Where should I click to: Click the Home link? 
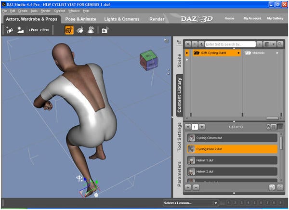point(230,18)
